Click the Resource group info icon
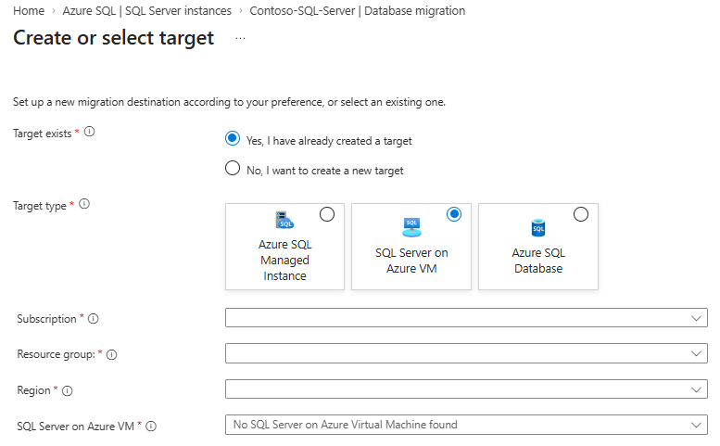Image resolution: width=720 pixels, height=446 pixels. [112, 354]
